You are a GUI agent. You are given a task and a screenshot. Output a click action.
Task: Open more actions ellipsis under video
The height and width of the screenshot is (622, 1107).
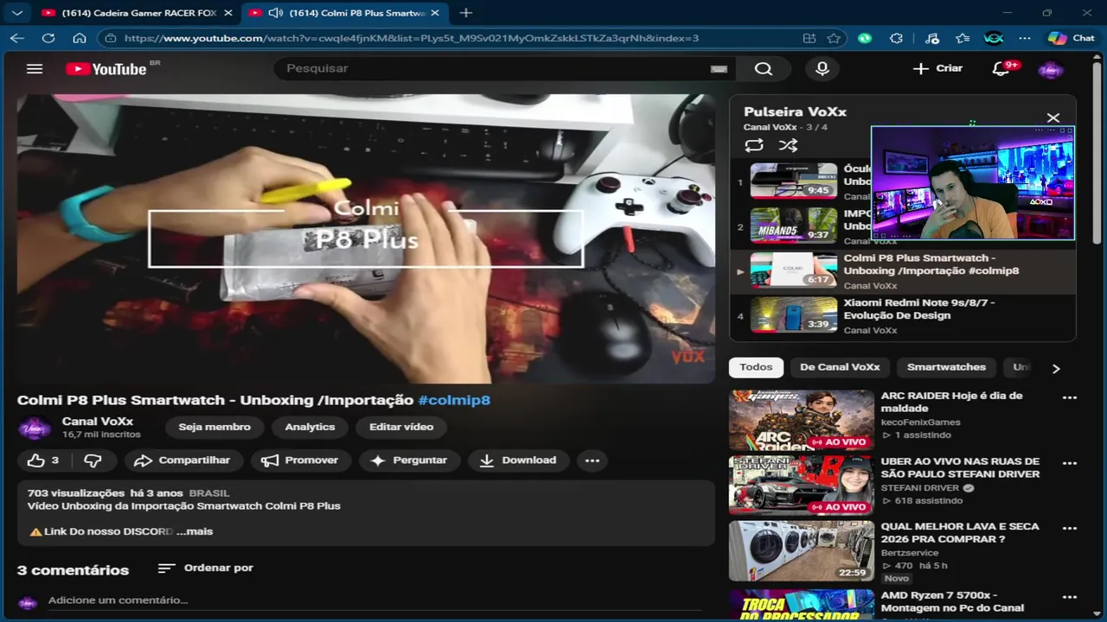pyautogui.click(x=592, y=460)
